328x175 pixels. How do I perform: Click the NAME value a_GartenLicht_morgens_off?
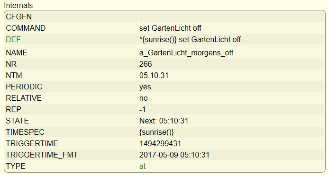pos(186,52)
